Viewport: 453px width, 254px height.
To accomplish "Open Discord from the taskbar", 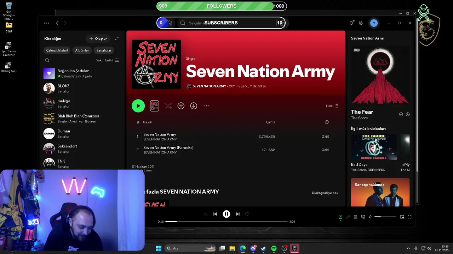I will pos(253,248).
